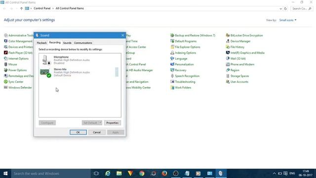Open Properties for the selected device
The width and height of the screenshot is (316, 178).
(x=113, y=123)
